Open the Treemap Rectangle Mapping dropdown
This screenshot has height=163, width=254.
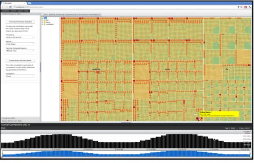20,51
